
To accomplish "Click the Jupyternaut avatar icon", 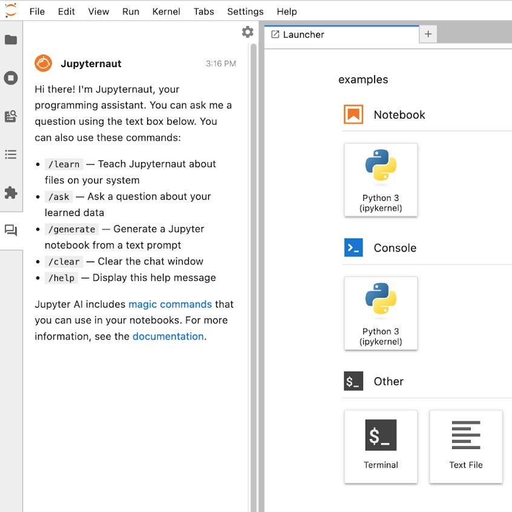I will click(x=43, y=64).
